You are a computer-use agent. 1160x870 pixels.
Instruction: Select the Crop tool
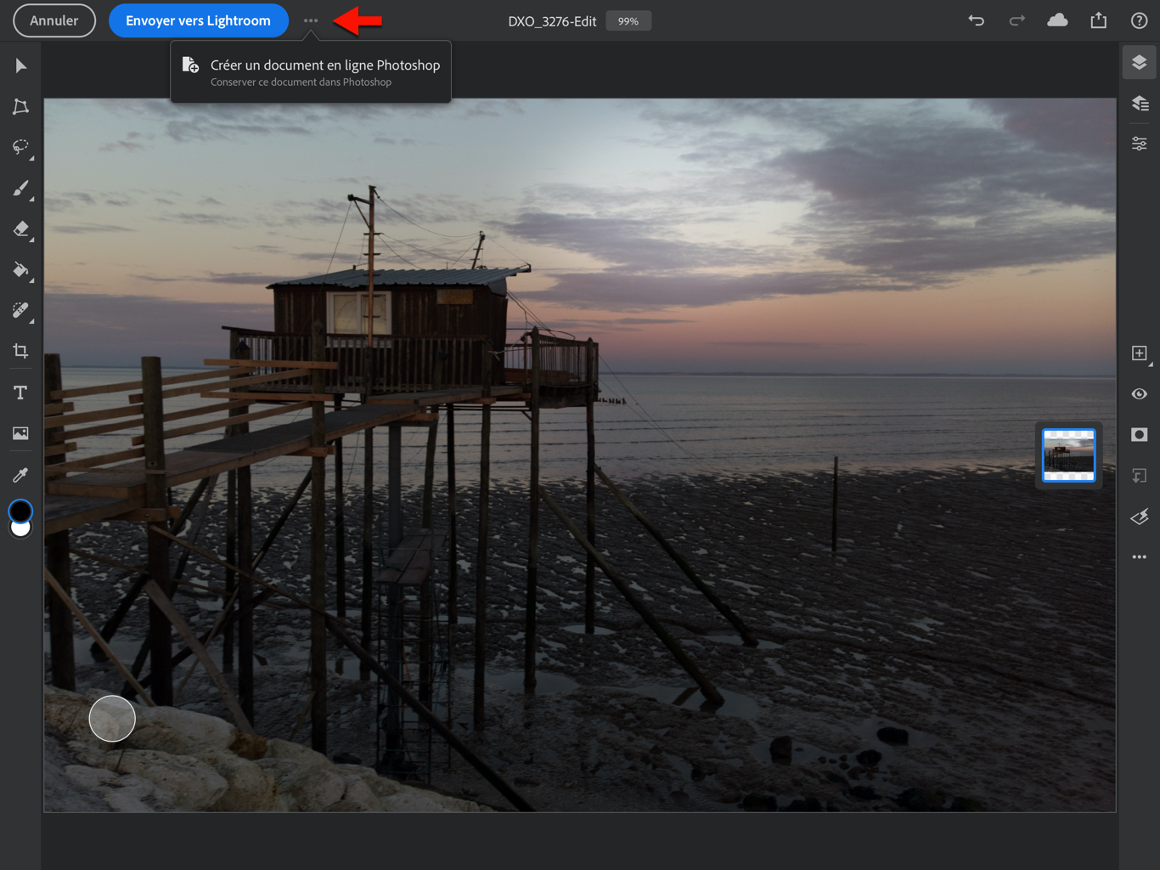pos(20,351)
